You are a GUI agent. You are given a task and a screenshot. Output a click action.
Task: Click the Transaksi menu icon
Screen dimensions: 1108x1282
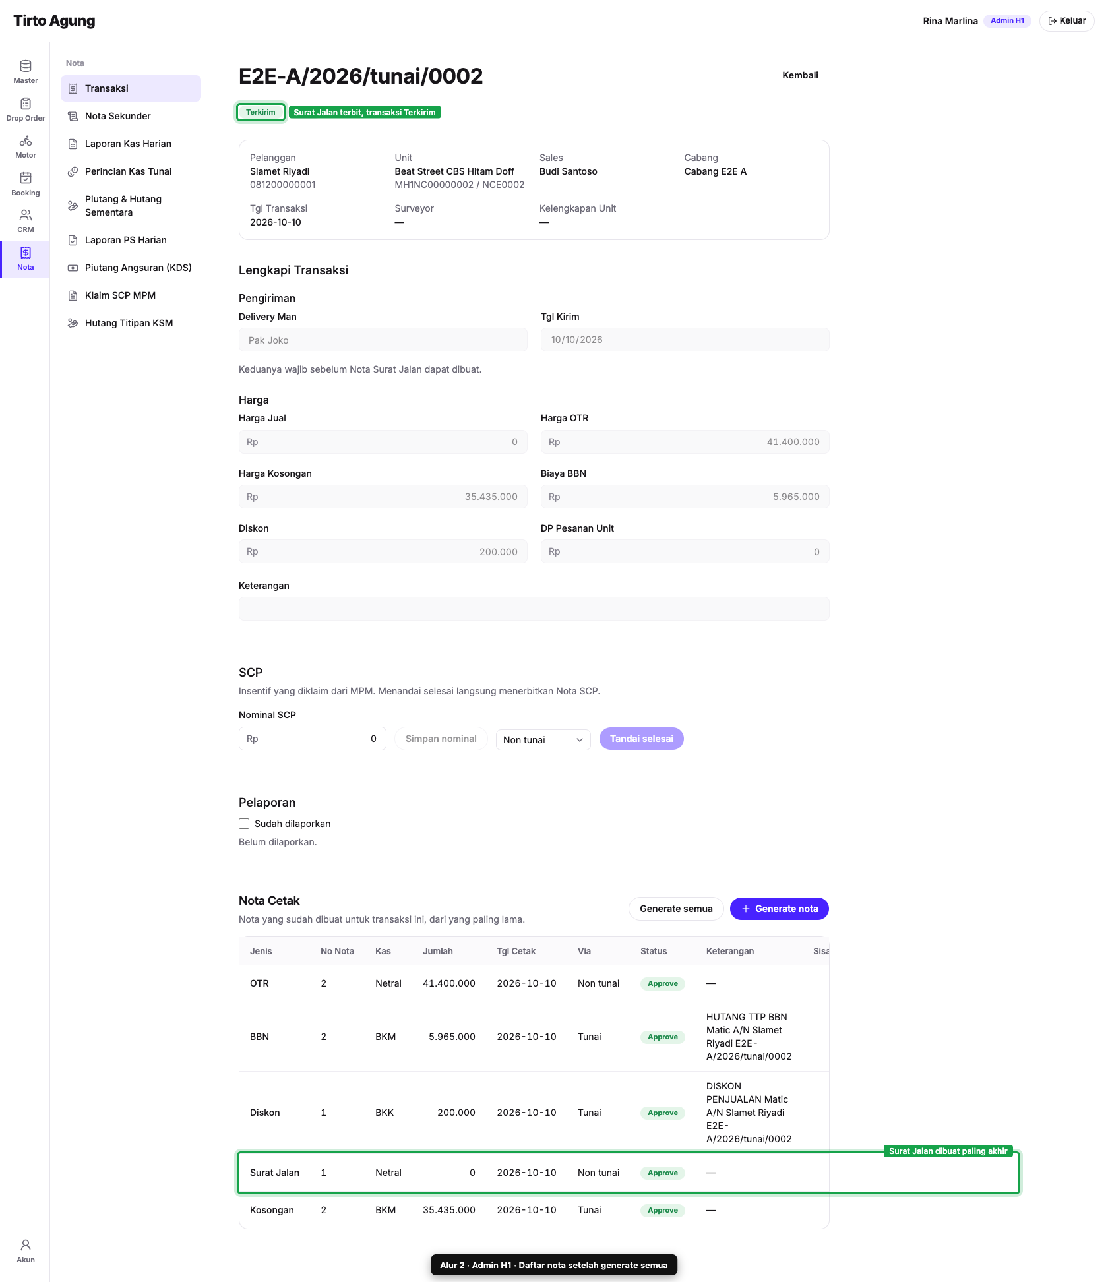pyautogui.click(x=73, y=88)
